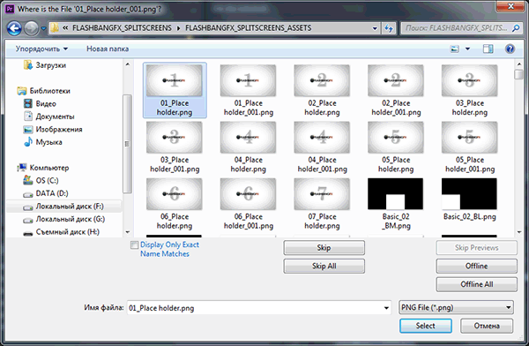Image resolution: width=529 pixels, height=346 pixels.
Task: Select Компьютер in the navigation pane
Action: (43, 168)
